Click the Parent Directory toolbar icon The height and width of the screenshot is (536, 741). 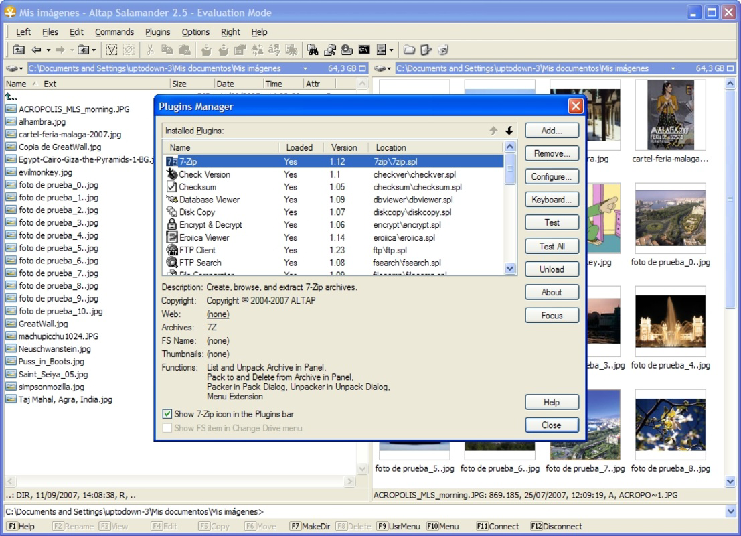click(19, 50)
